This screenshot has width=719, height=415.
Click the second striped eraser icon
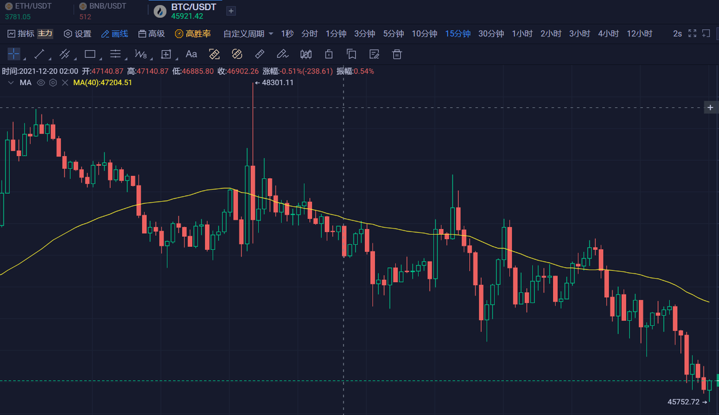click(237, 54)
